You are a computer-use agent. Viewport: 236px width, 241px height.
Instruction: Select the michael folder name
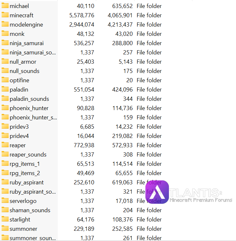pyautogui.click(x=19, y=6)
